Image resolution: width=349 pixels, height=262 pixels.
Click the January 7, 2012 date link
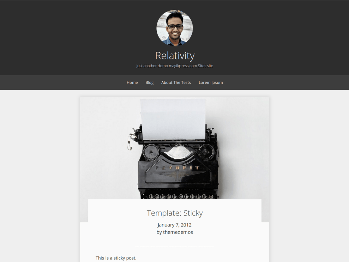pyautogui.click(x=174, y=225)
